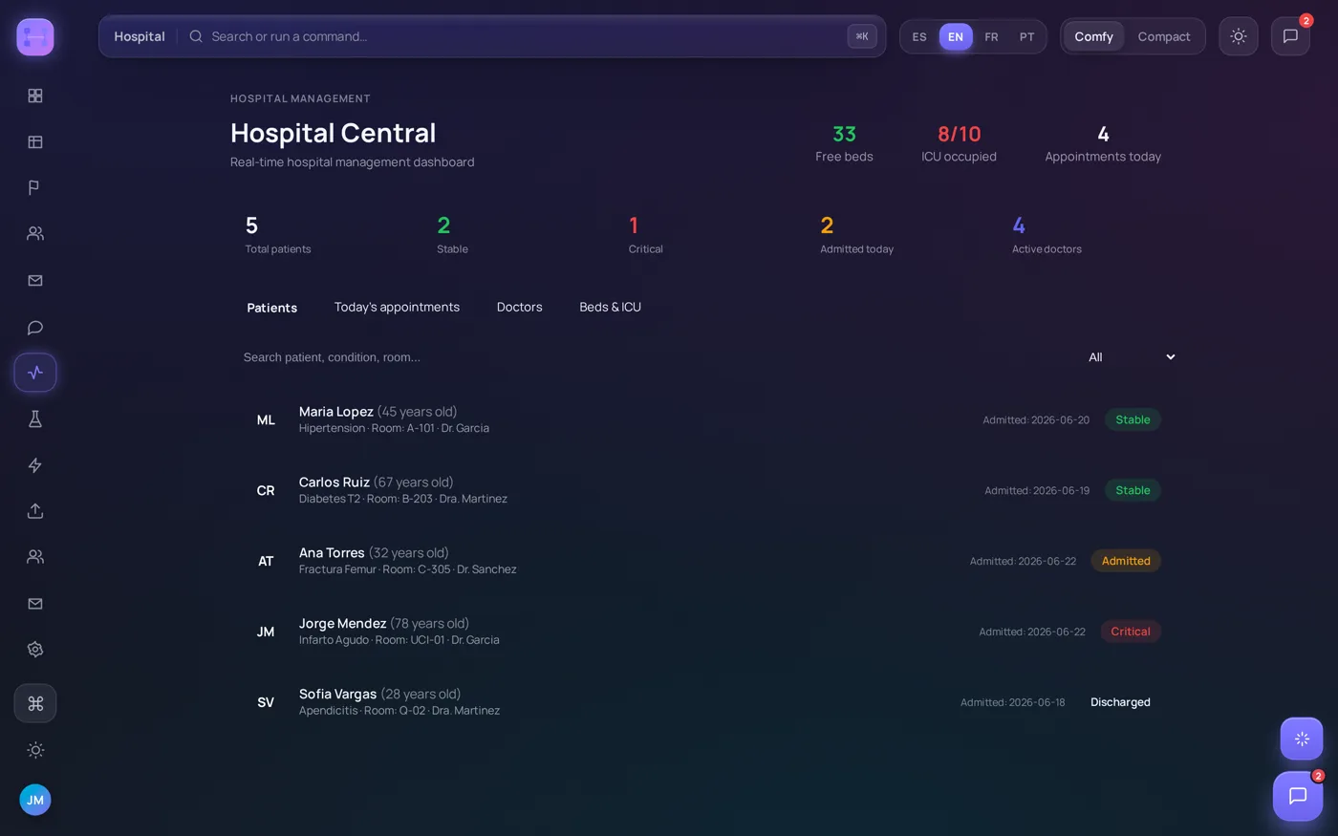
Task: Open the top bar messages icon with badge
Action: coord(1290,36)
